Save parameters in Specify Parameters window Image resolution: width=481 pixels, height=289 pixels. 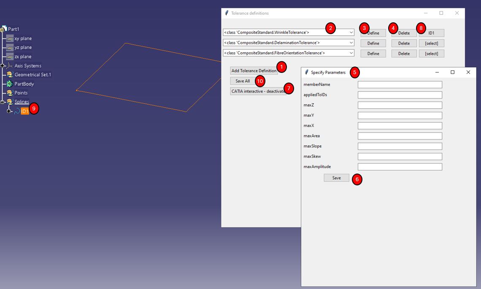[336, 178]
